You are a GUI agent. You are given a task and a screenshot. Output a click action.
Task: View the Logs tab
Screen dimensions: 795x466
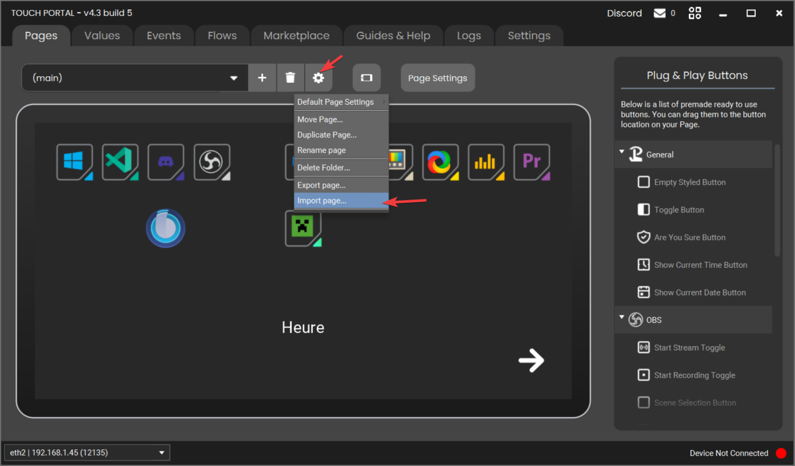[x=469, y=36]
